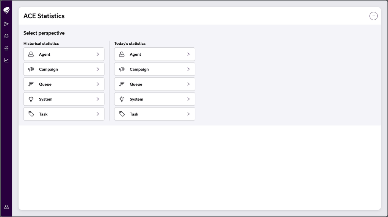Expand Today's statistics Task chevron
Viewport: 388px width, 217px height.
(x=189, y=114)
